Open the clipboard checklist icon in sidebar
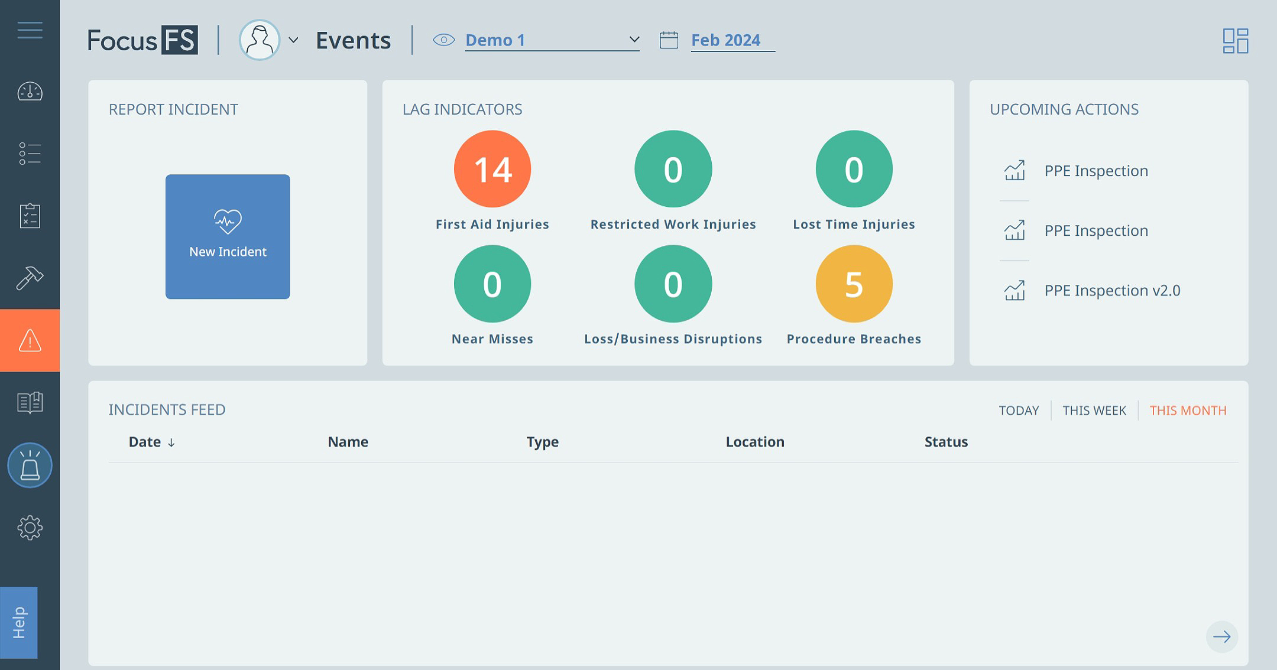 (30, 216)
